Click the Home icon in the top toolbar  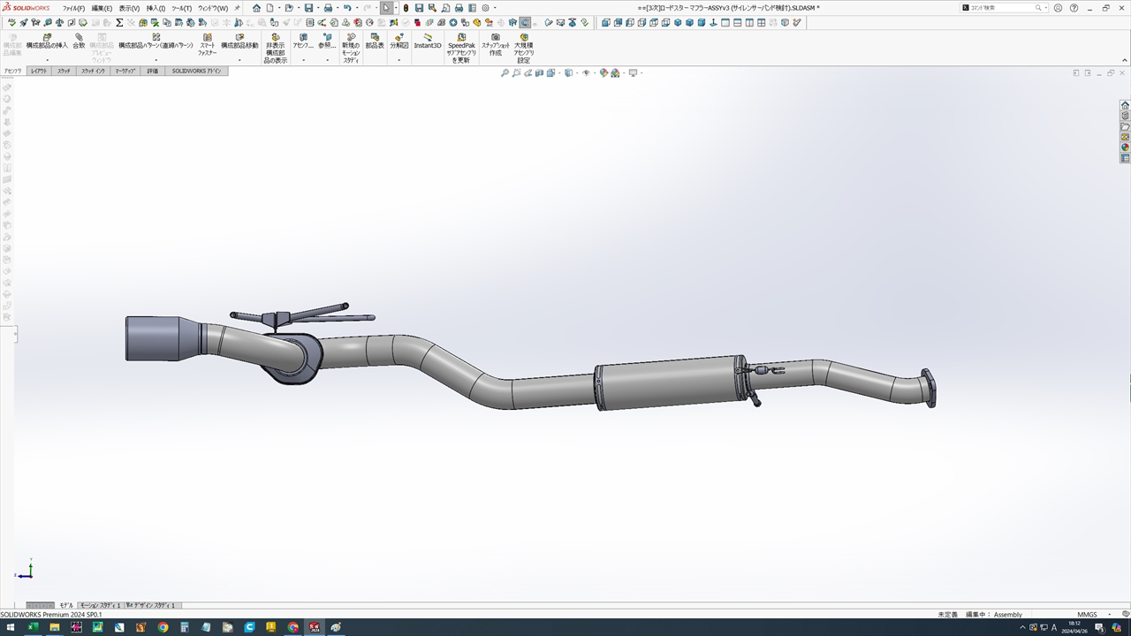coord(256,8)
